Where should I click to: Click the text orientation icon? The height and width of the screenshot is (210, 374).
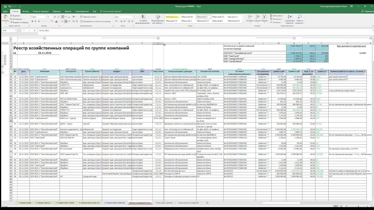pyautogui.click(x=74, y=17)
